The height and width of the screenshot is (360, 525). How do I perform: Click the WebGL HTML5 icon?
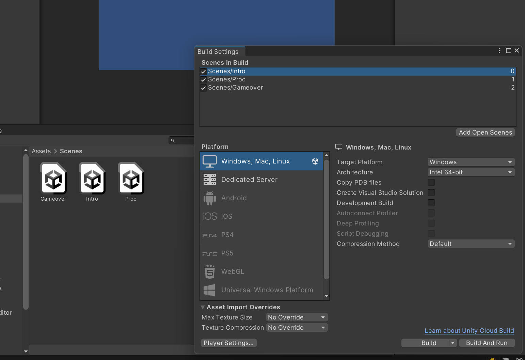pyautogui.click(x=210, y=271)
